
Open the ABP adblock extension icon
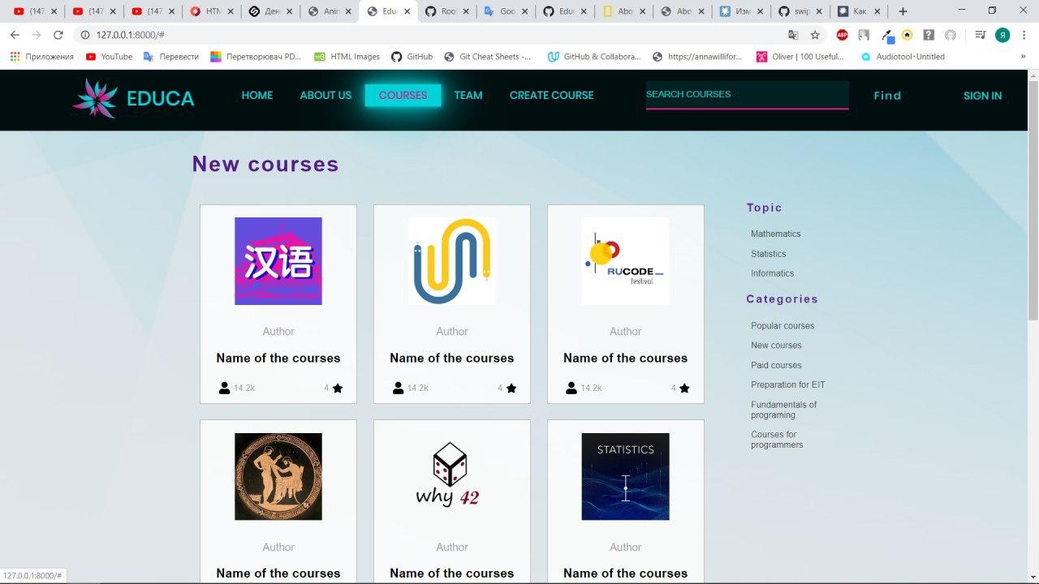pos(843,35)
